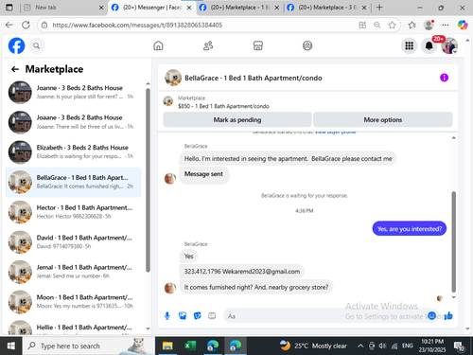Open Elizabeth 3 Beds 2 Baths conversation
Viewport: 473px width, 355px height.
[x=73, y=151]
